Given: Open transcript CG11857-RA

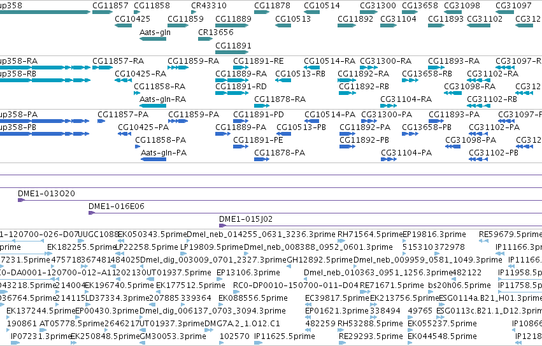Looking at the screenshot, I should tap(118, 61).
